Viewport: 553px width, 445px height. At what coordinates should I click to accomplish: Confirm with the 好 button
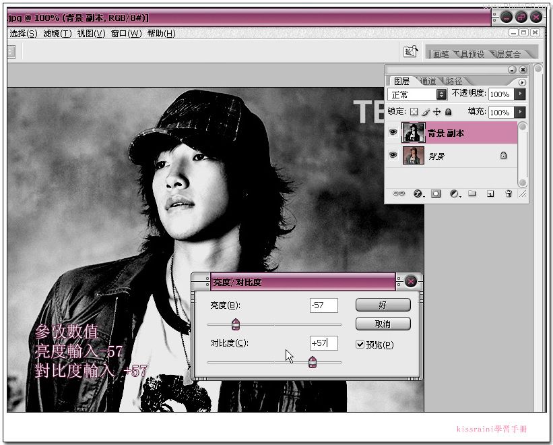tap(383, 305)
